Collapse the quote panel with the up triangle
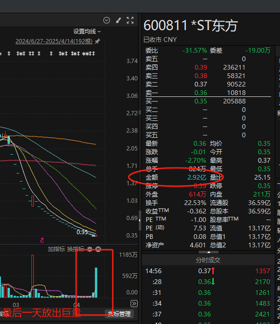The height and width of the screenshot is (324, 280). tap(209, 252)
